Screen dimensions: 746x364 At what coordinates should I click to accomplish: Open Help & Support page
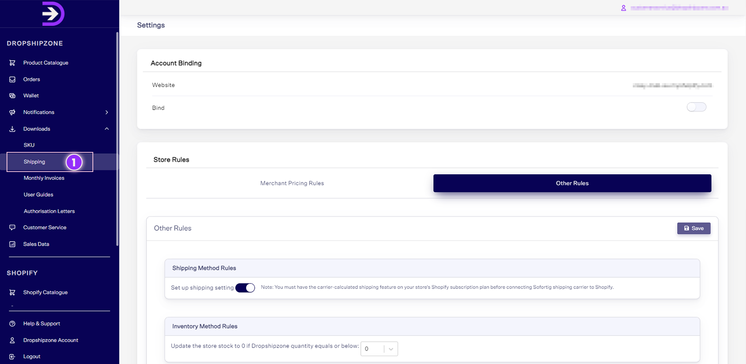point(41,323)
